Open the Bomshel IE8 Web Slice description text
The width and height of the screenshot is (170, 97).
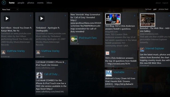155,59
